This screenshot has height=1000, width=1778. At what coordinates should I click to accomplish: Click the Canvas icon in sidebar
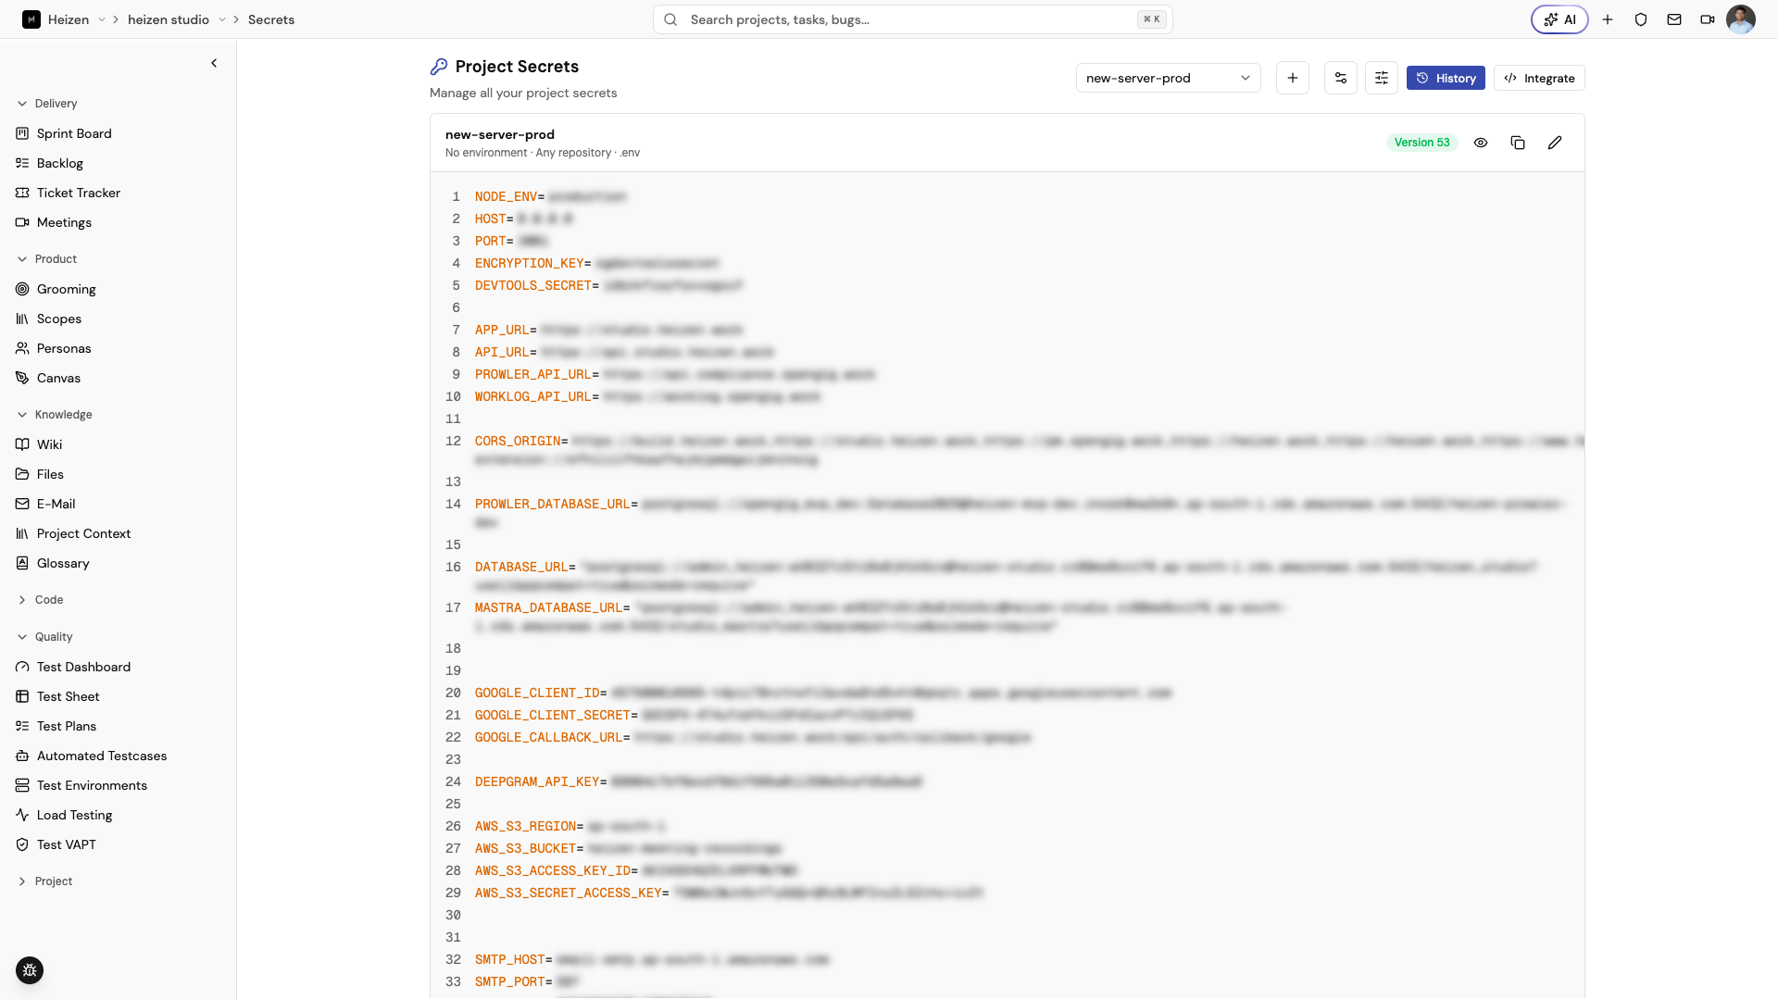(x=22, y=378)
